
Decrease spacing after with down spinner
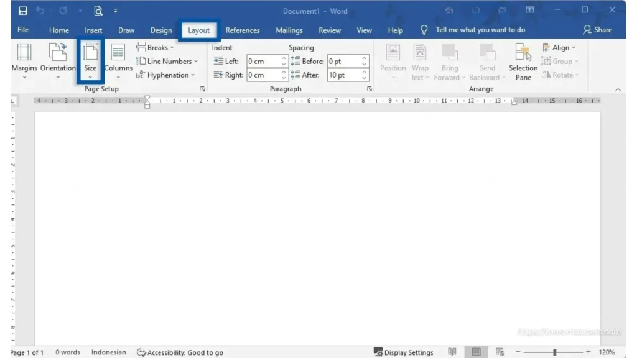365,78
